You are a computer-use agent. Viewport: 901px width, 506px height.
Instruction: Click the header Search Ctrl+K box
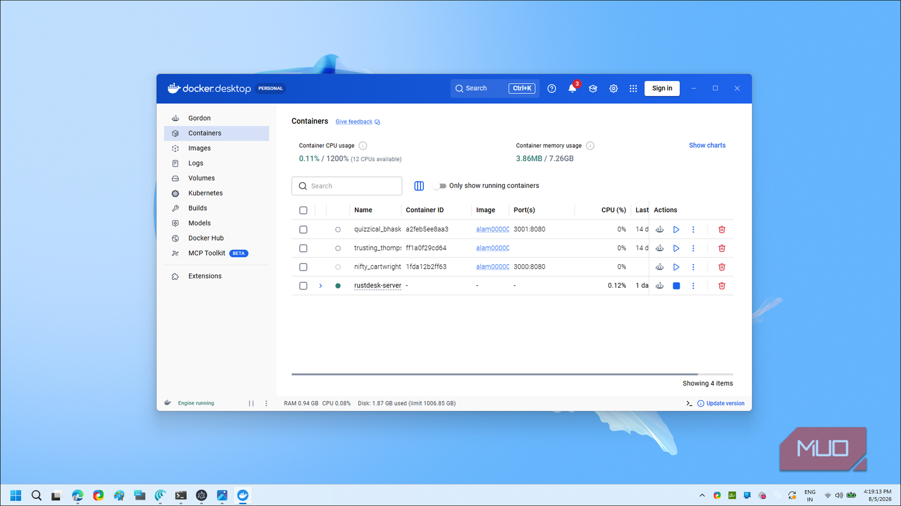pos(495,88)
